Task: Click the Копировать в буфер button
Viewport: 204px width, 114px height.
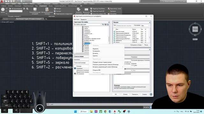Action: tap(136, 45)
